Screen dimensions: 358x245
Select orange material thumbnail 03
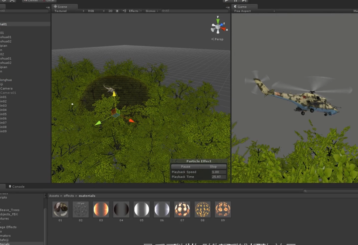tap(101, 209)
